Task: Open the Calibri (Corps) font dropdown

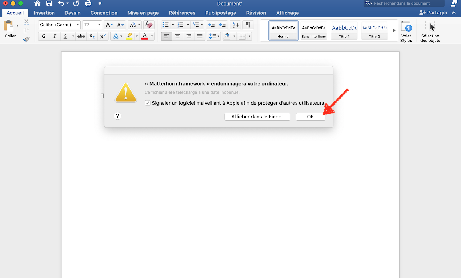Action: 78,25
